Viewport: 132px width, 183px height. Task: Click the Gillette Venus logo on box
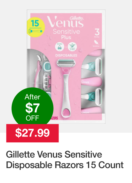tap(65, 22)
